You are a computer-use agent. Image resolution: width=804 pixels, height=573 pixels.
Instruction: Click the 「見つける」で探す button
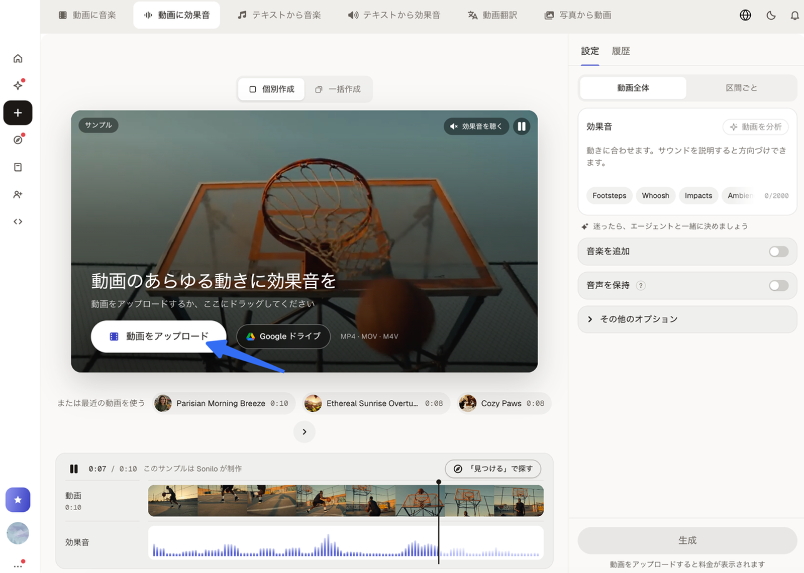coord(493,469)
